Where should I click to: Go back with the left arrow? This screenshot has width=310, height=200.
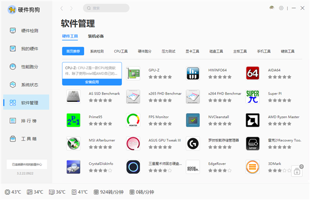coord(61,8)
